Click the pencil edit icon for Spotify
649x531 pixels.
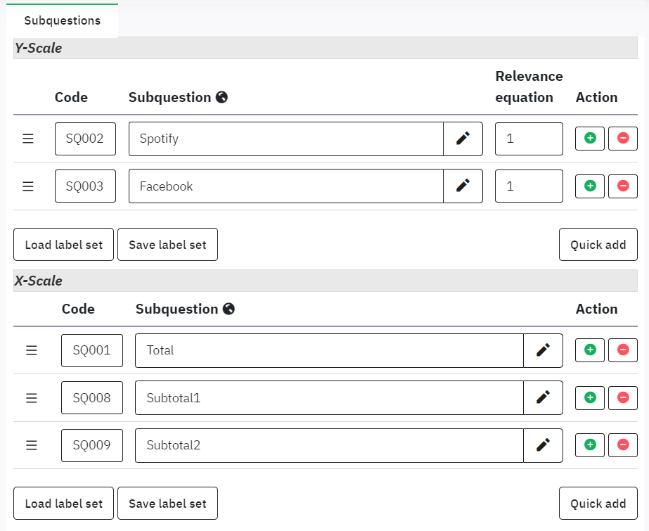(x=463, y=139)
